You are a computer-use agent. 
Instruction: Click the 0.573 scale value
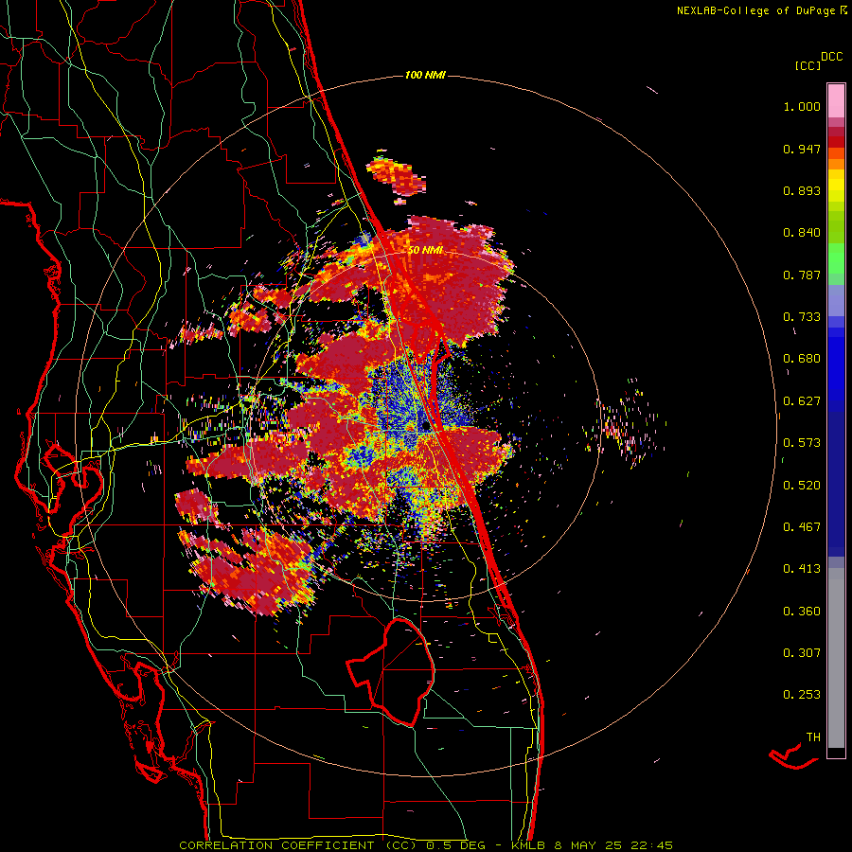pos(802,443)
